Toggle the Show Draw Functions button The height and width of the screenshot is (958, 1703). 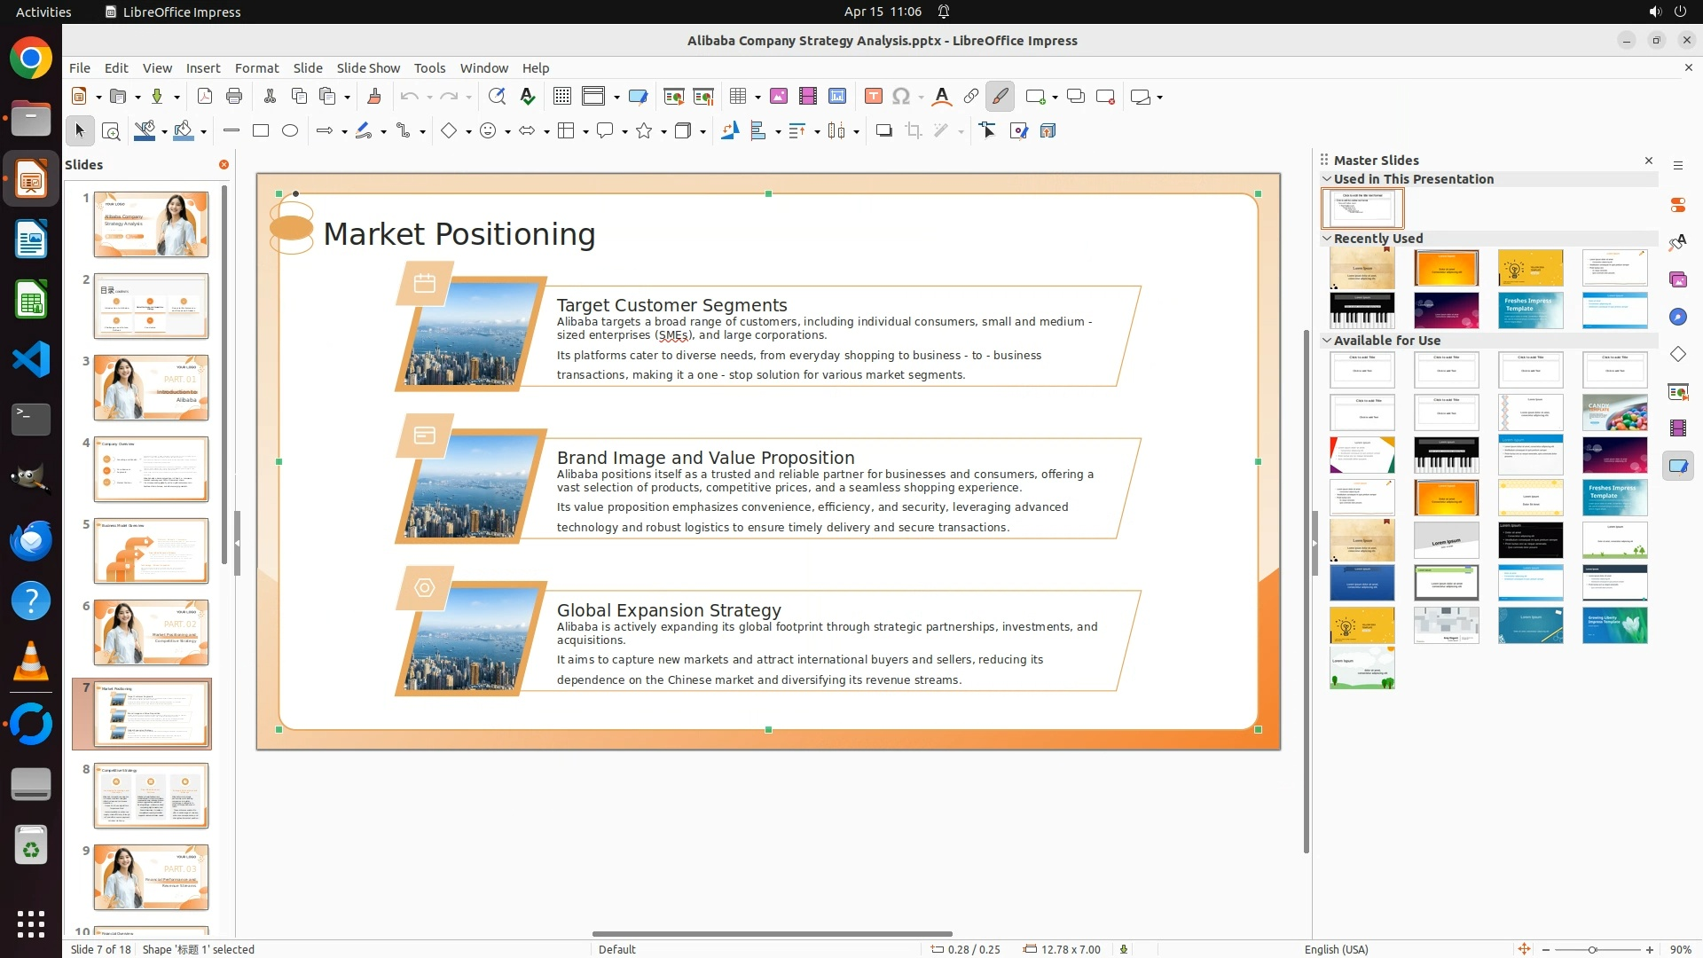tap(1000, 97)
